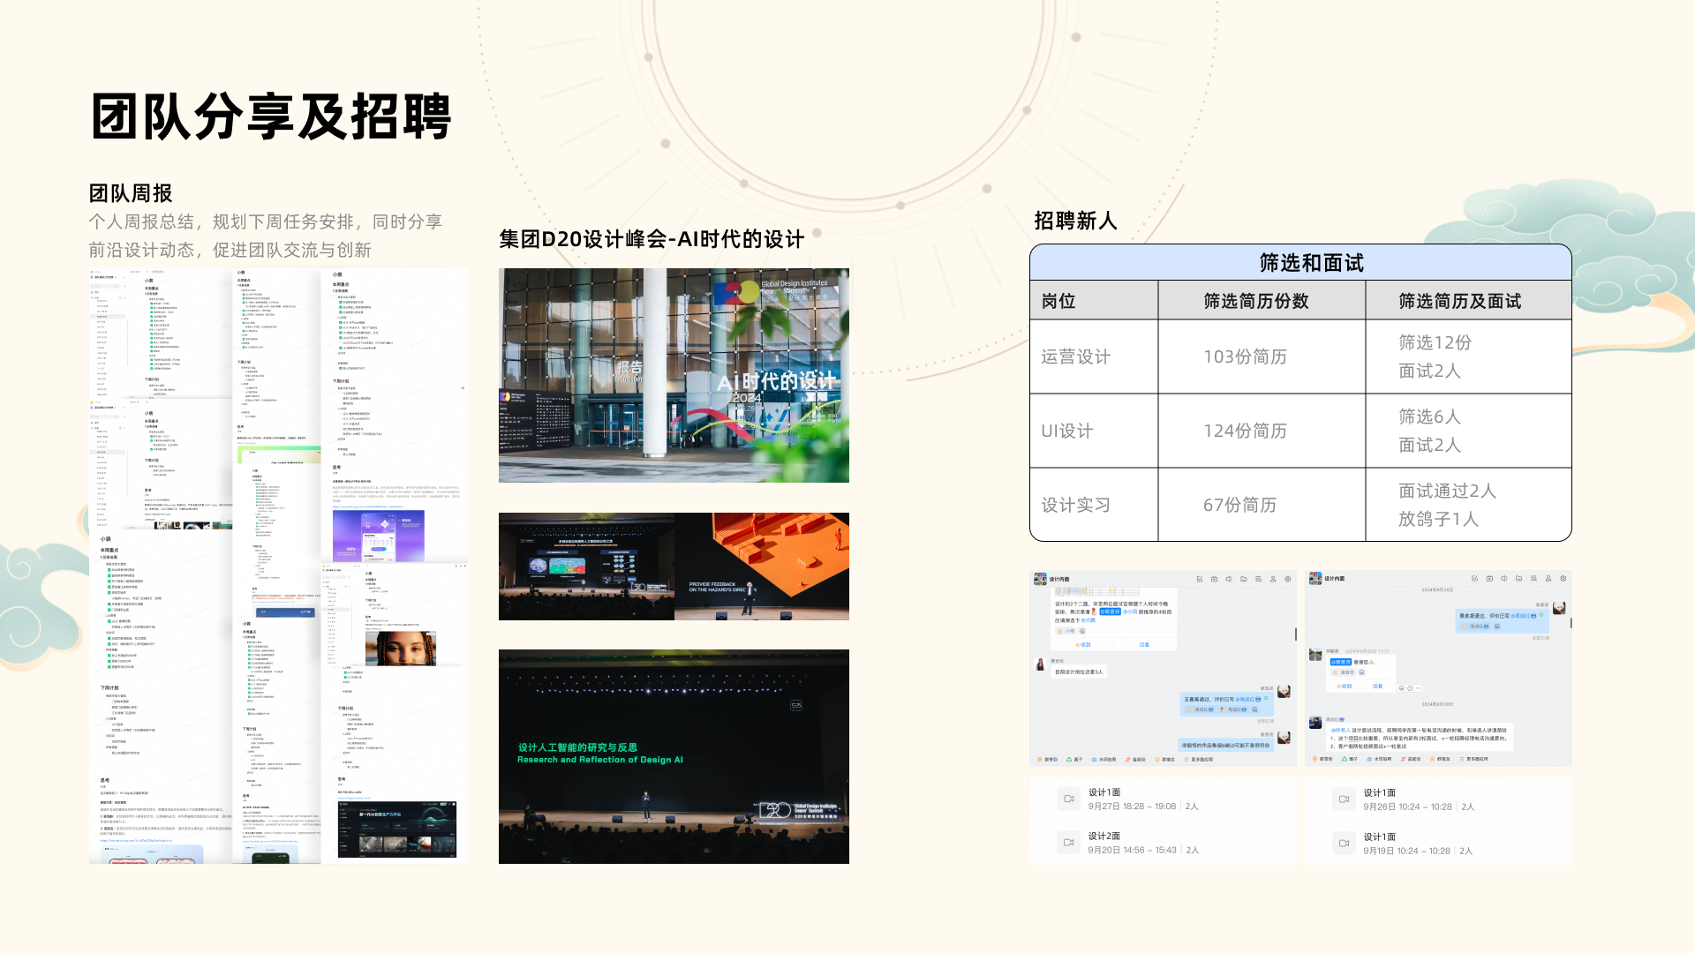This screenshot has width=1695, height=953.
Task: Click search chat records icon in left chat
Action: click(1258, 579)
